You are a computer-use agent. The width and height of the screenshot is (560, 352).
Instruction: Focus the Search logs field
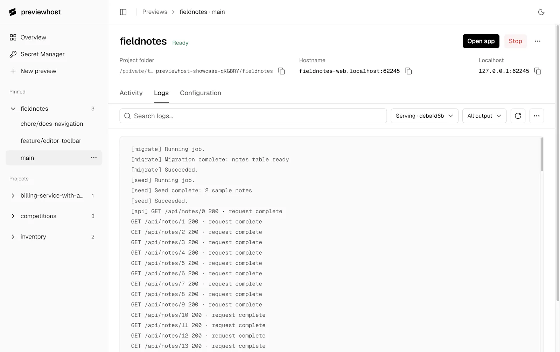tap(253, 116)
